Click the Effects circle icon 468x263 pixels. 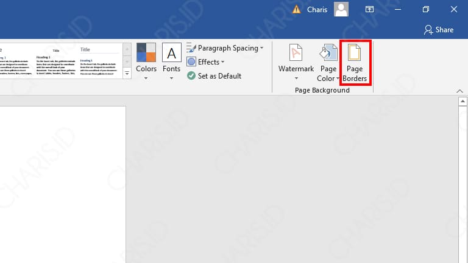point(191,61)
